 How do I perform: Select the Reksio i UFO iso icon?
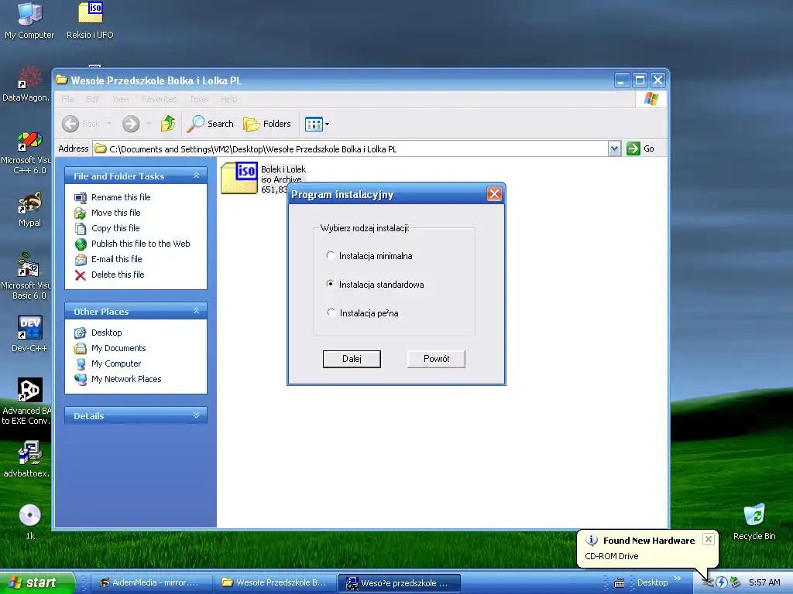click(90, 21)
